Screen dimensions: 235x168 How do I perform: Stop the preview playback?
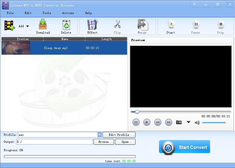[x=147, y=122]
